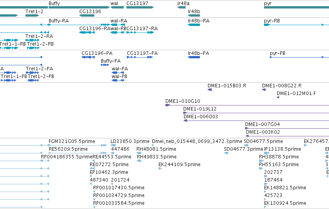
Task: Click the Tret1-2 gene label
Action: pos(34,12)
